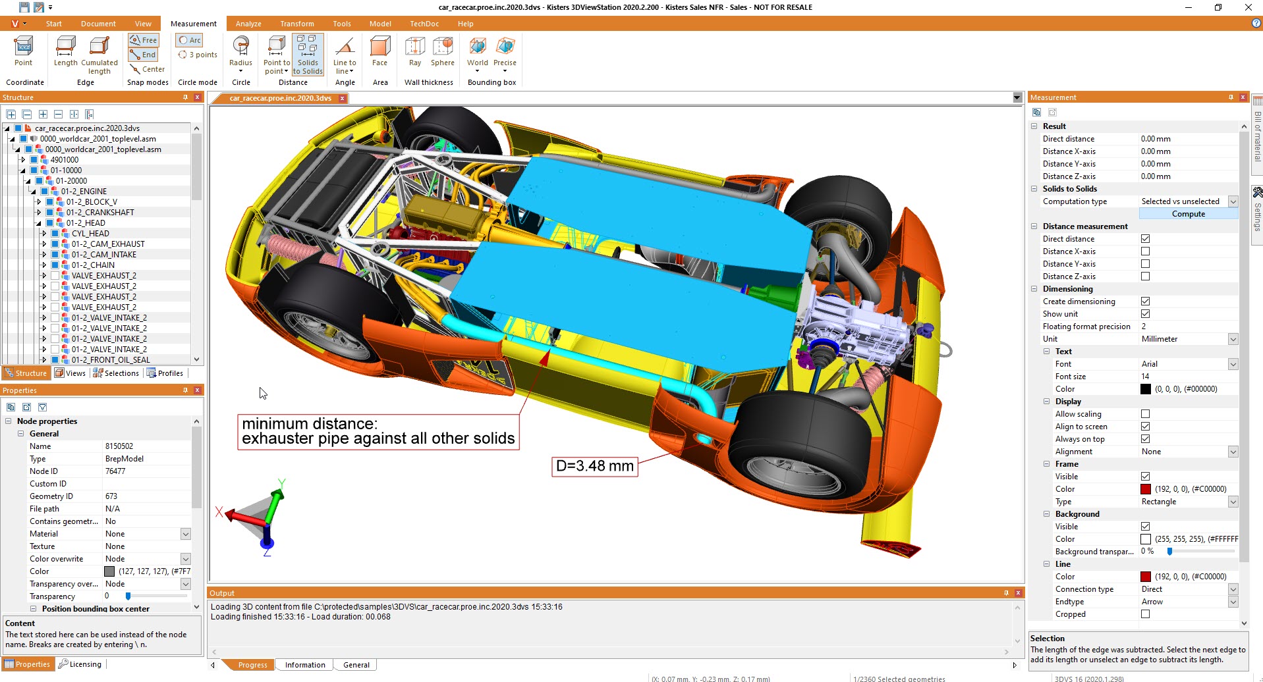Select the Ray wall thickness tool
This screenshot has width=1263, height=682.
point(415,51)
